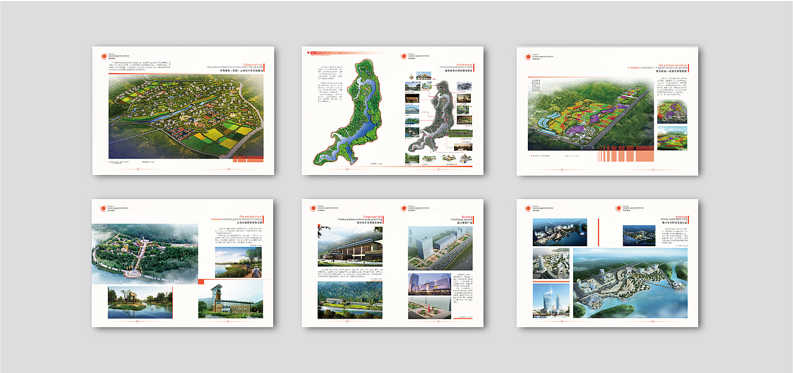Click the 'china-arab BBS core' heading
The height and width of the screenshot is (373, 793).
point(675,219)
